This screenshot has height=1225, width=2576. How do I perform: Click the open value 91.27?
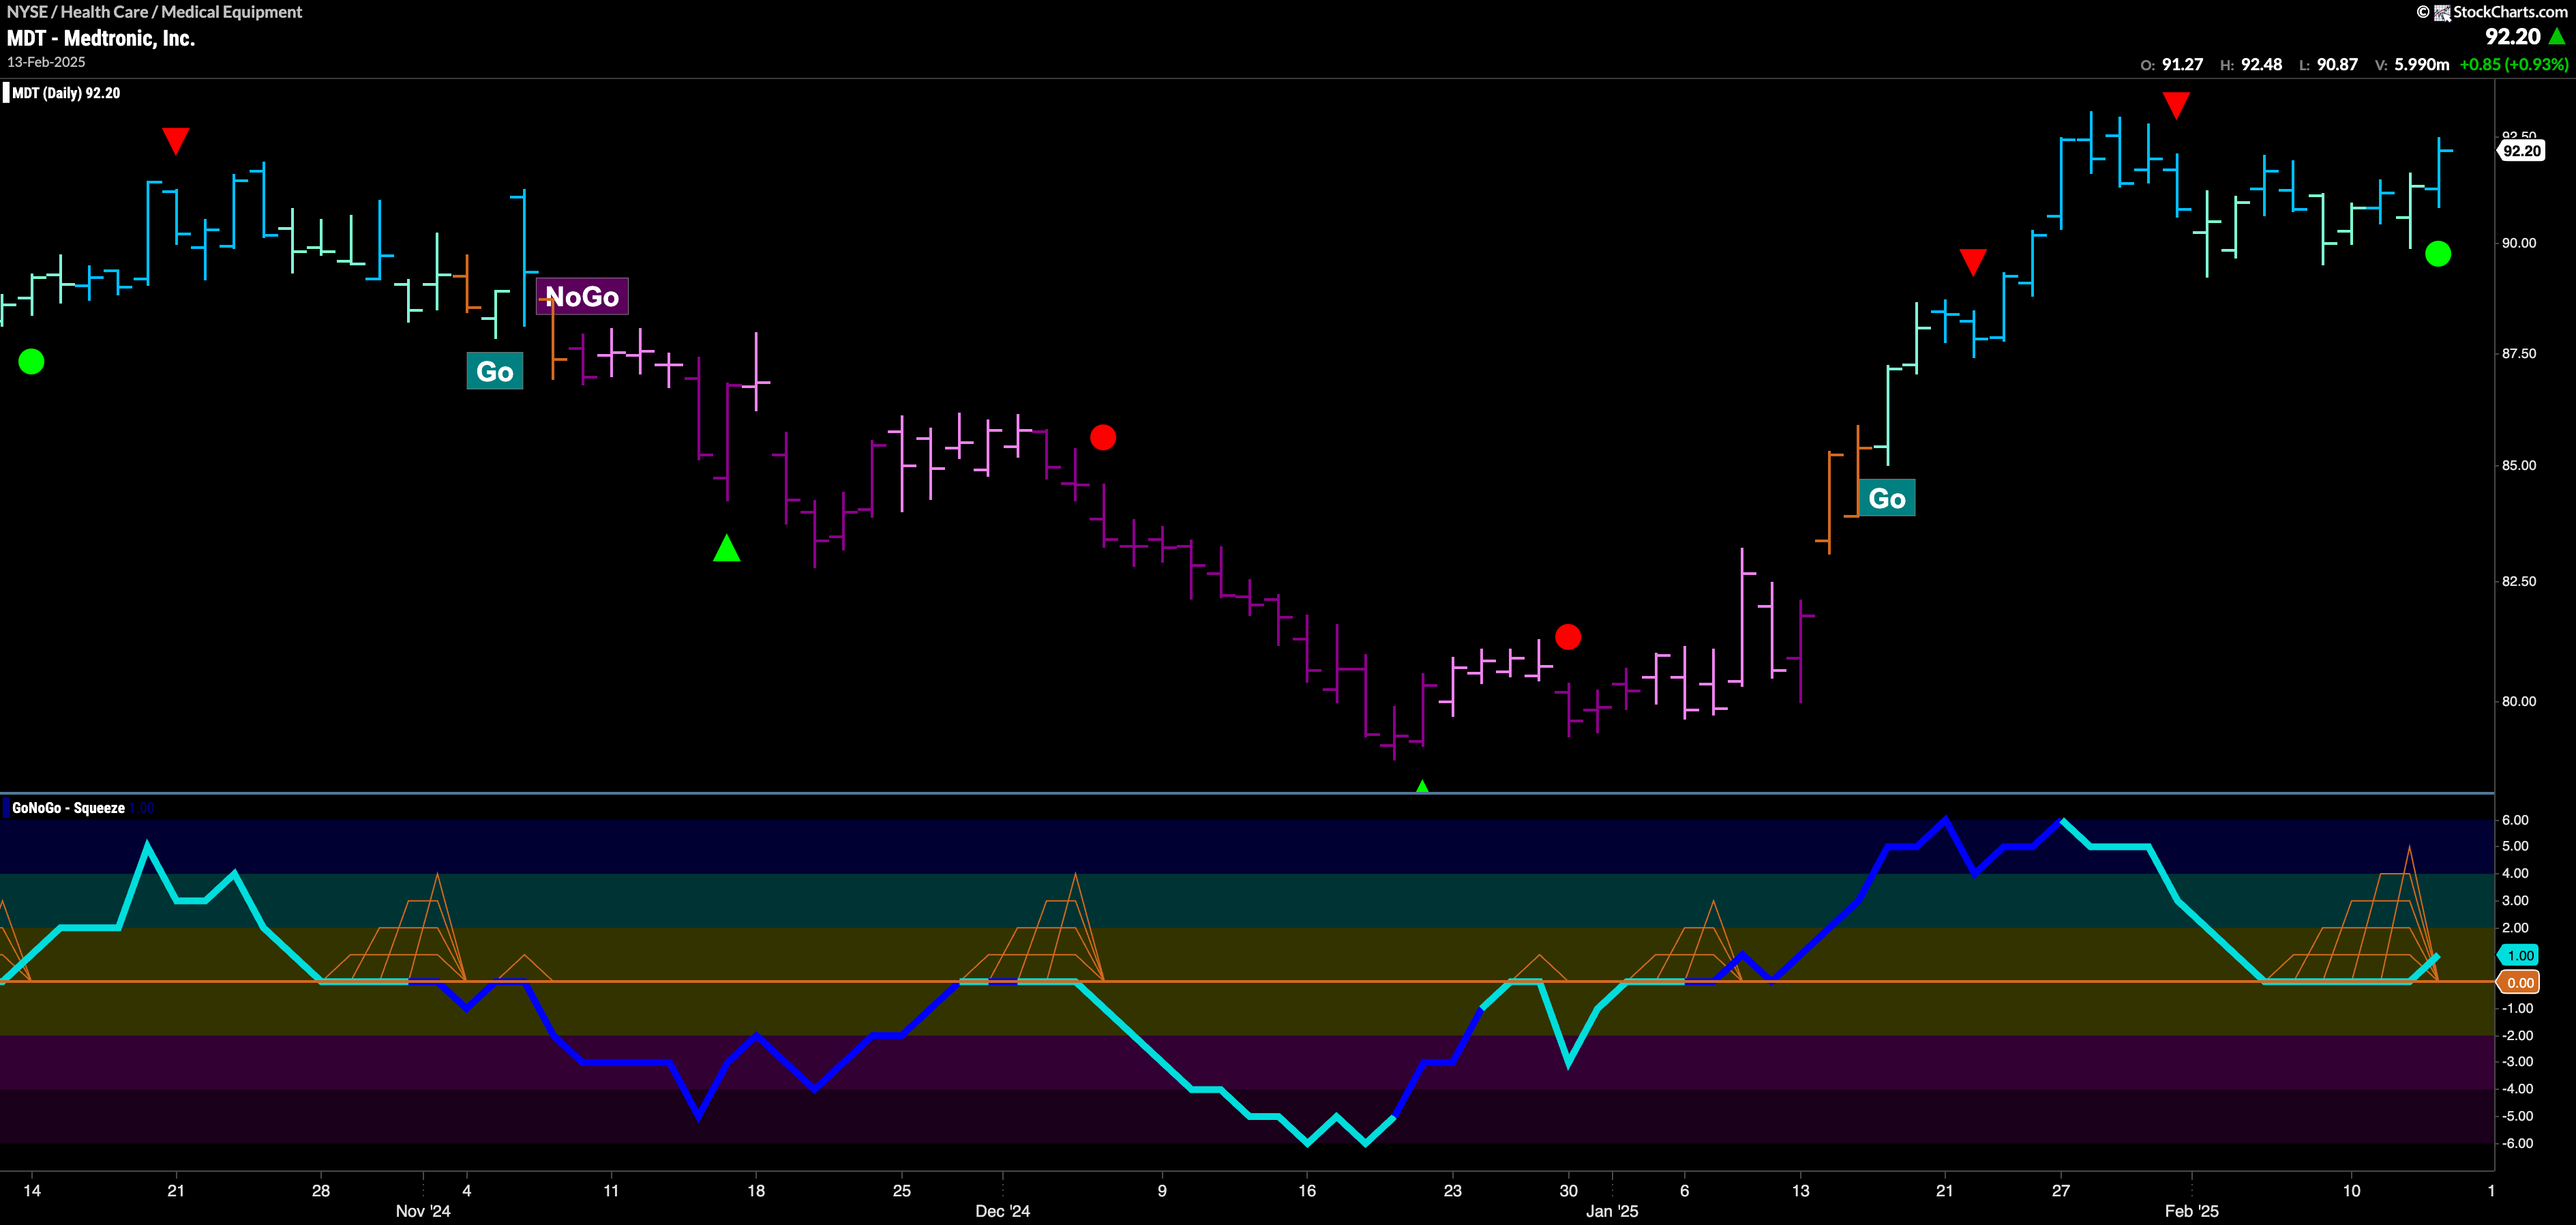[x=2182, y=64]
